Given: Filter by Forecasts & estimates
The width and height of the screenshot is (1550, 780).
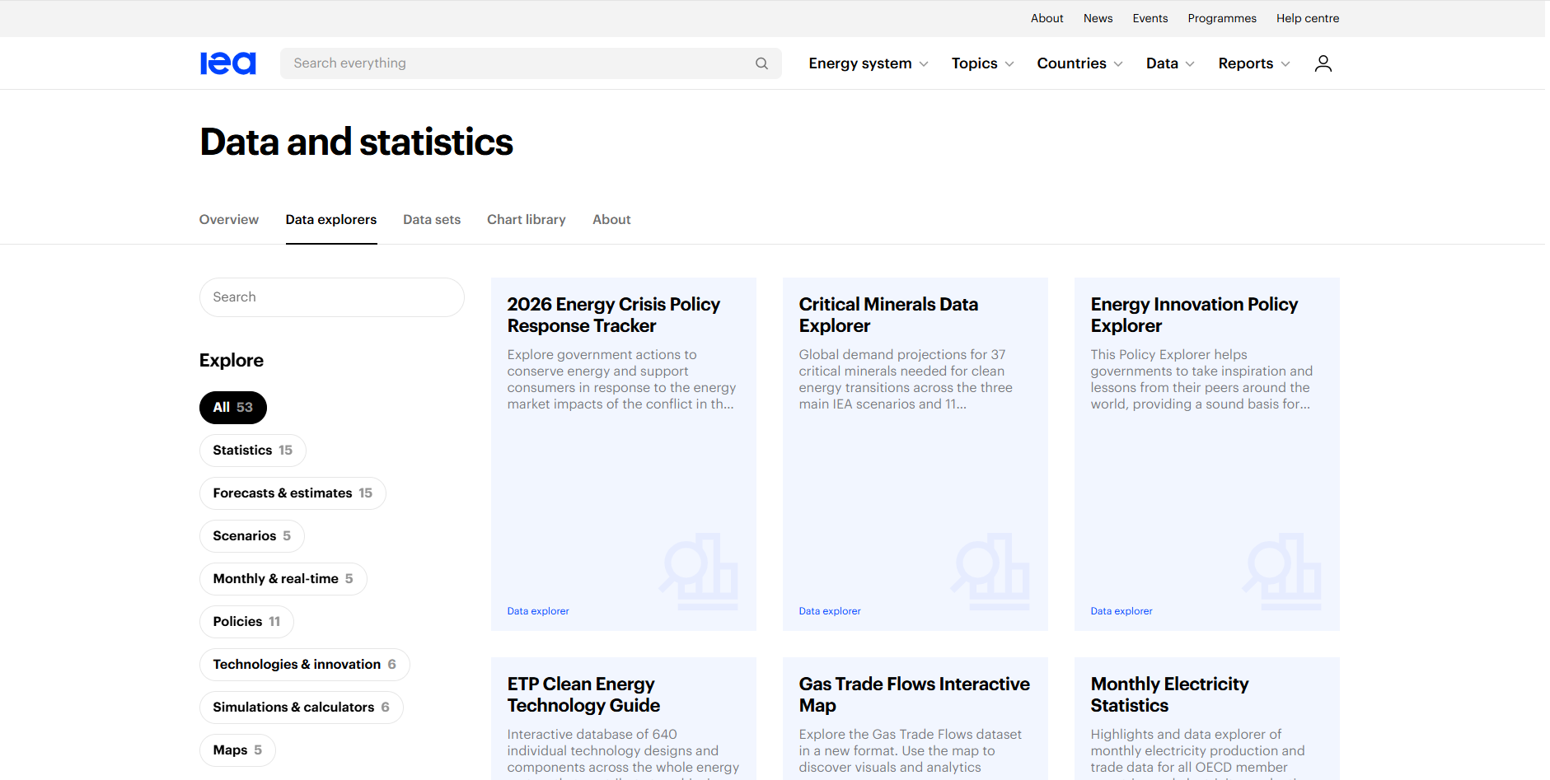Looking at the screenshot, I should 293,493.
